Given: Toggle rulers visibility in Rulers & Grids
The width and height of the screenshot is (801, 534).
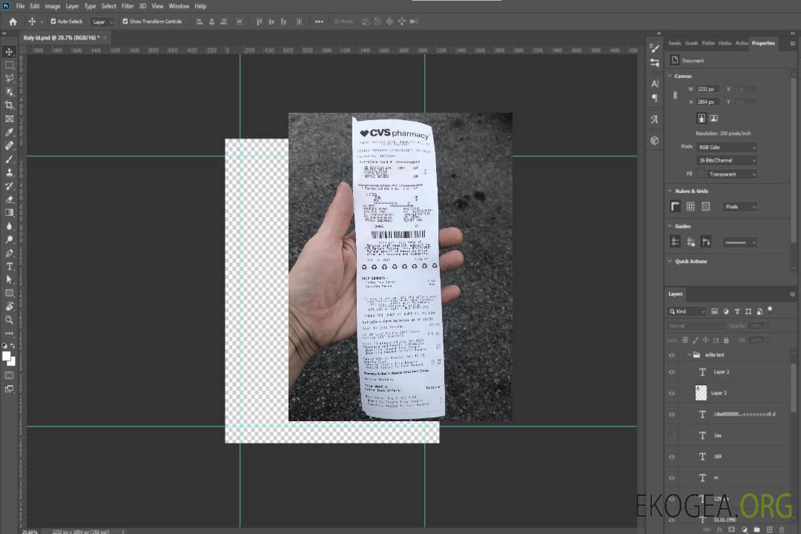Looking at the screenshot, I should pos(675,206).
